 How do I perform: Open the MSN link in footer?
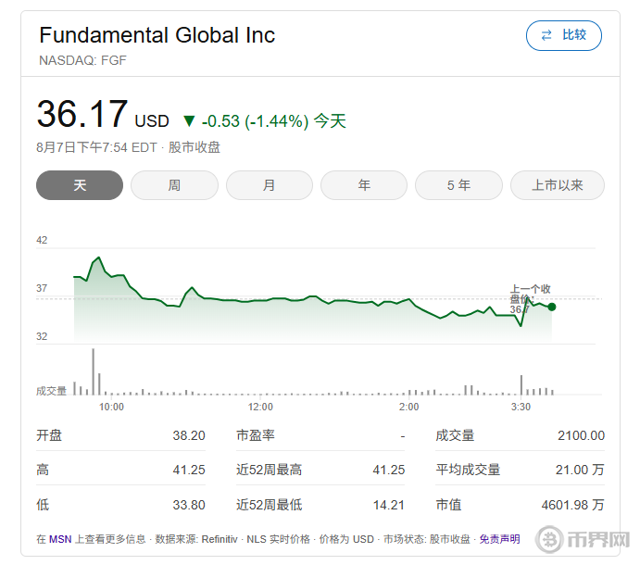pos(59,539)
